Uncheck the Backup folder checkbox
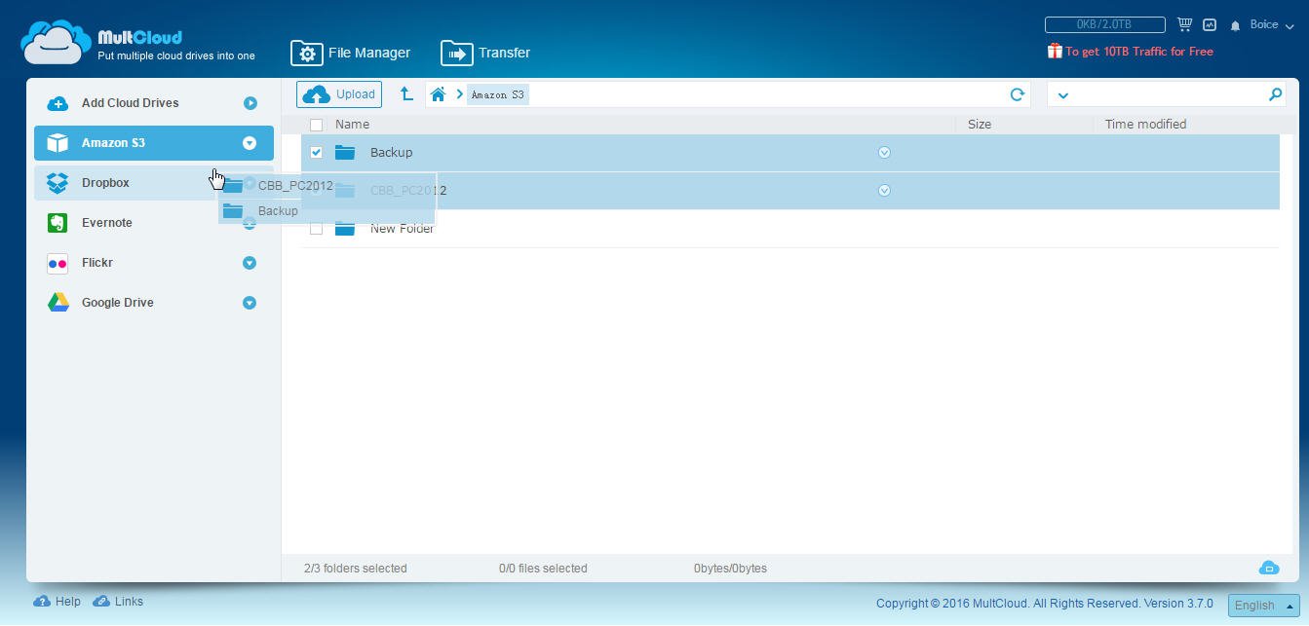 (316, 152)
